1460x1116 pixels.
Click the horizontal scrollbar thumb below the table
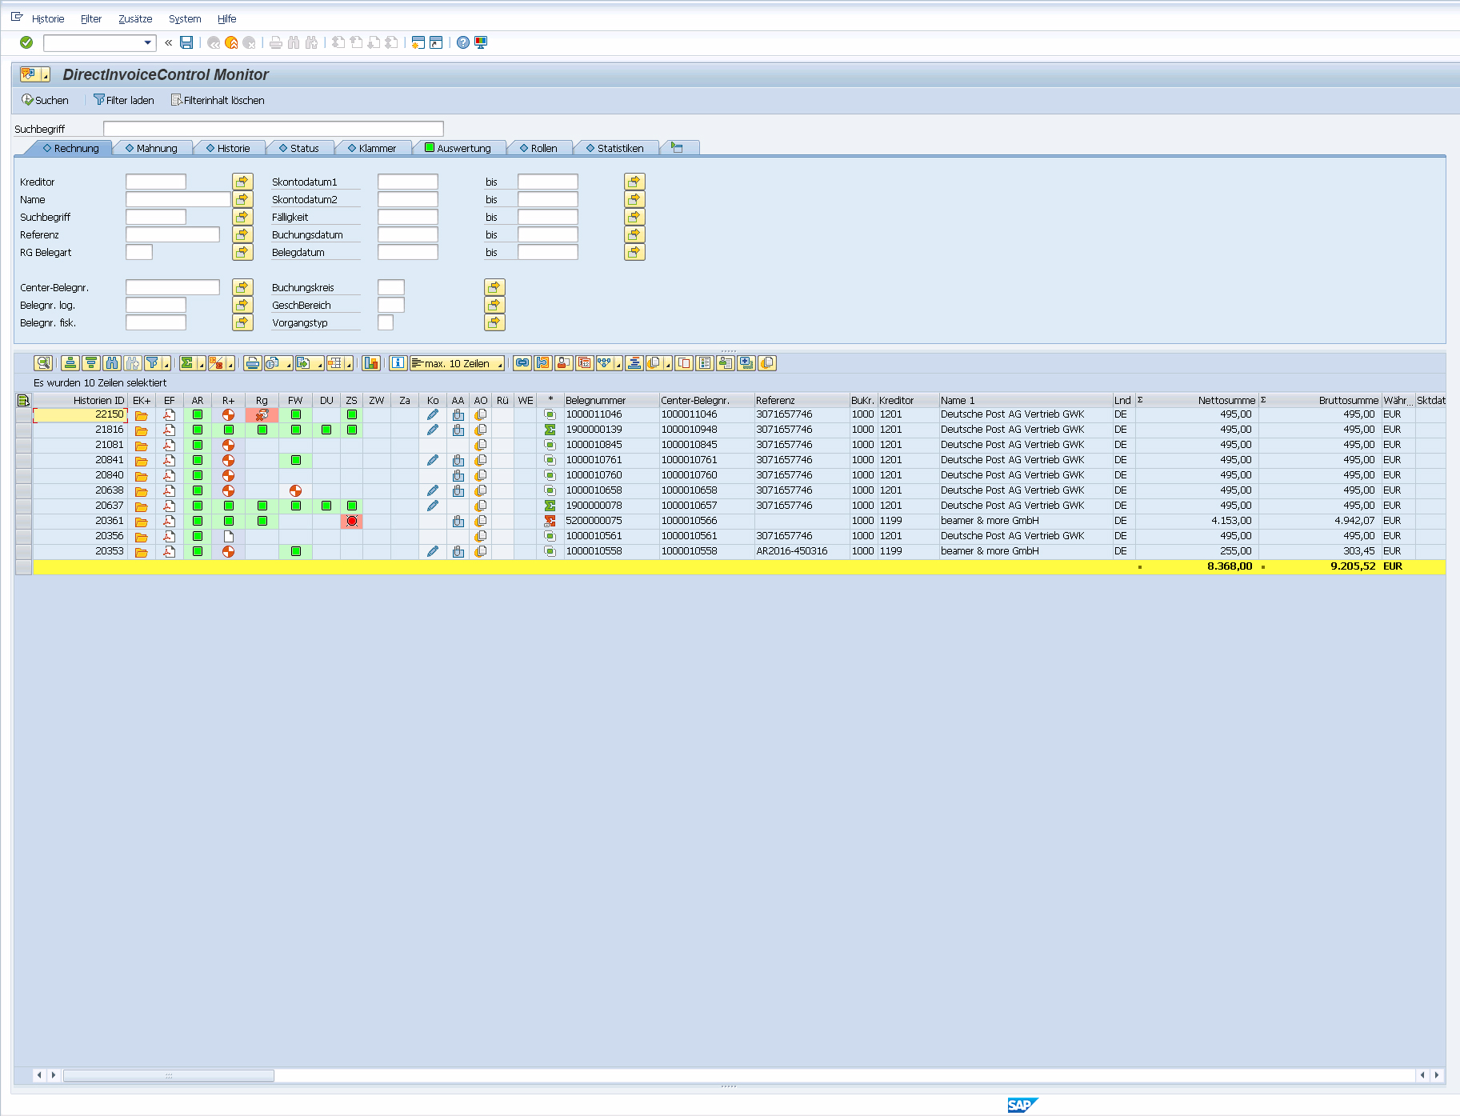pyautogui.click(x=168, y=1075)
